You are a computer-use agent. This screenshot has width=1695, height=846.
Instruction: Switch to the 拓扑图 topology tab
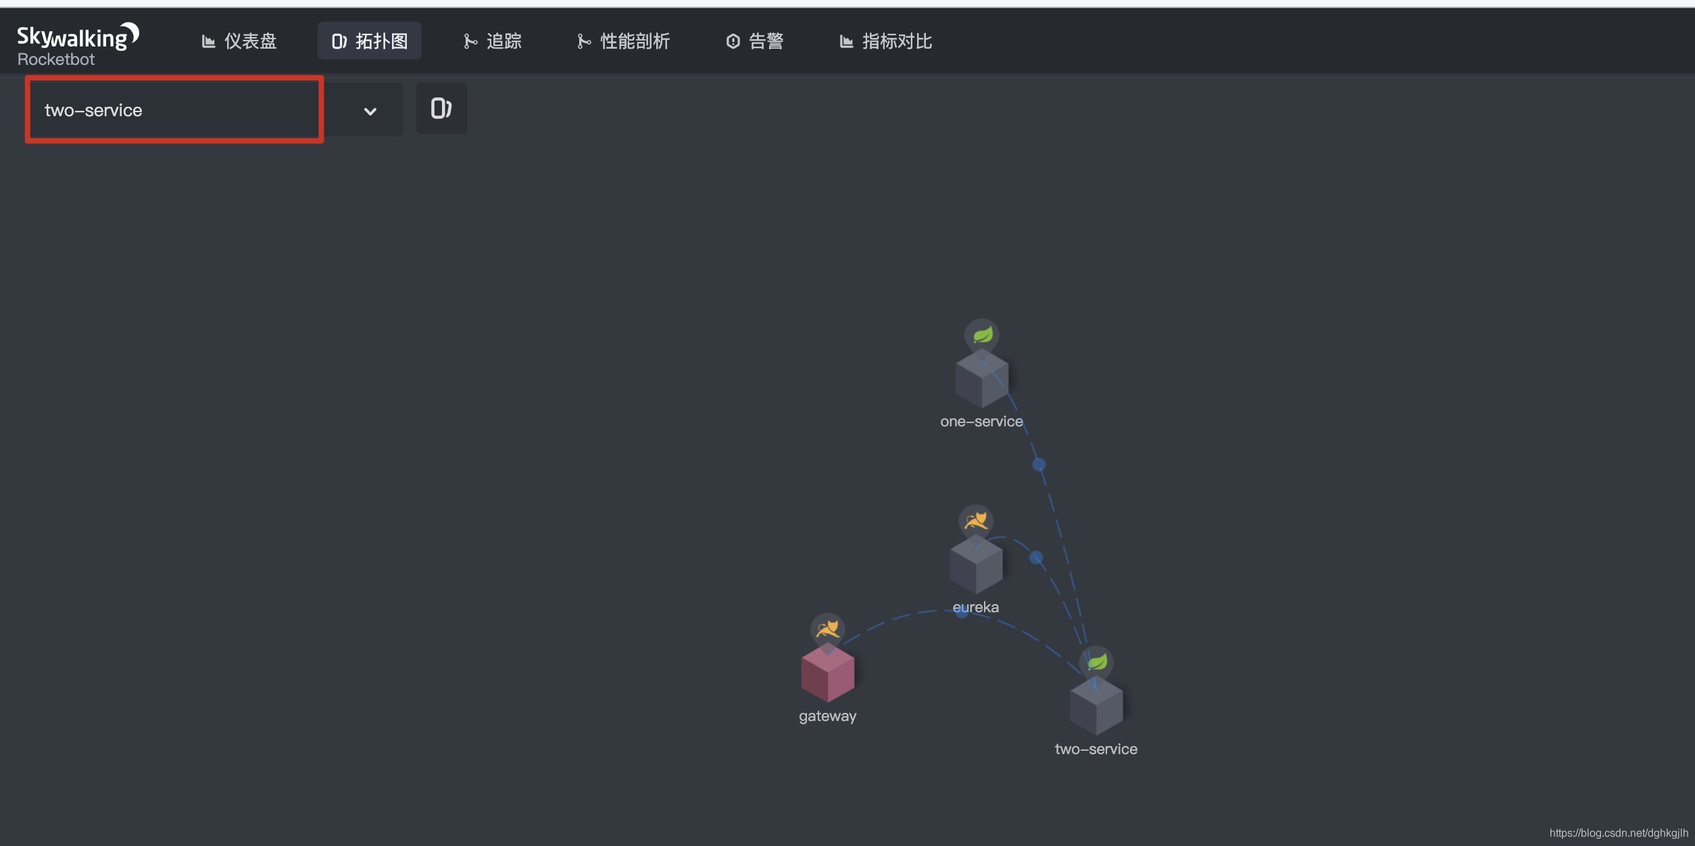(370, 41)
